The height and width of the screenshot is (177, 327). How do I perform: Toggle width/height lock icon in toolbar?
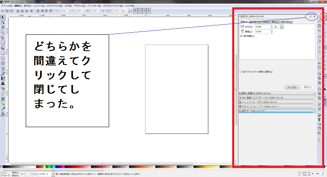tap(103, 11)
